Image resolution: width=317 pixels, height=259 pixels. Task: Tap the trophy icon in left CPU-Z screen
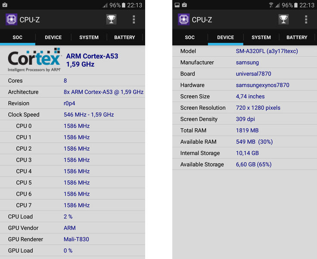point(111,19)
